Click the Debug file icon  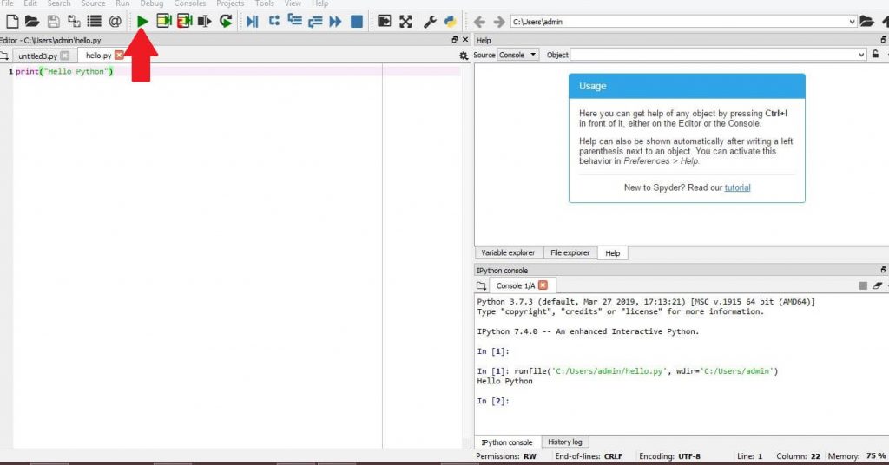(252, 21)
